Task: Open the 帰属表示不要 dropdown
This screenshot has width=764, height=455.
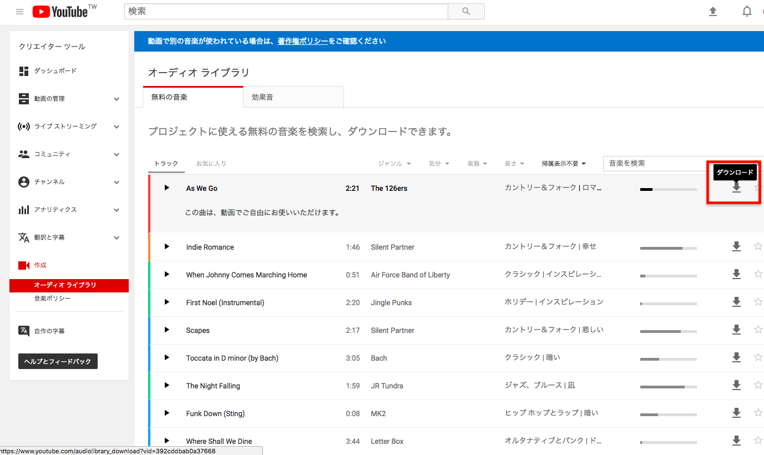Action: pyautogui.click(x=564, y=164)
